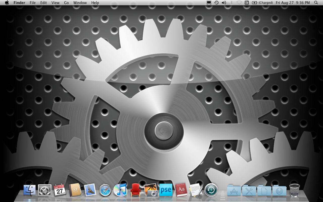
Task: Open the Go menu
Action: (66, 3)
